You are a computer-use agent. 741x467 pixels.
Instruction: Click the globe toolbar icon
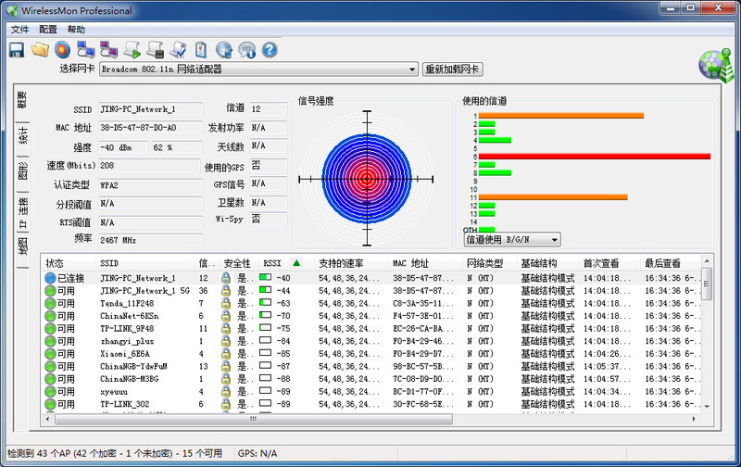(224, 50)
